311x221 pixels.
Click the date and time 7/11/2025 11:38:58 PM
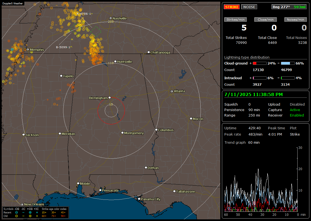coord(254,94)
